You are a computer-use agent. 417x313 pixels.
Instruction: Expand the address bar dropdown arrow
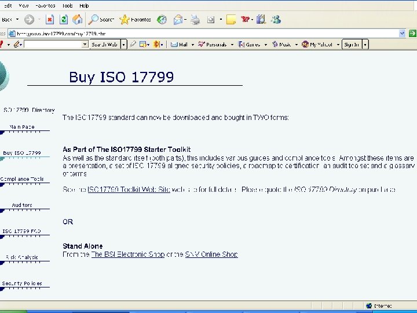[x=402, y=33]
